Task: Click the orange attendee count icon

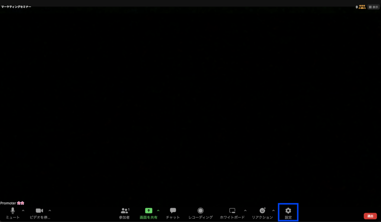Action: coord(362,7)
